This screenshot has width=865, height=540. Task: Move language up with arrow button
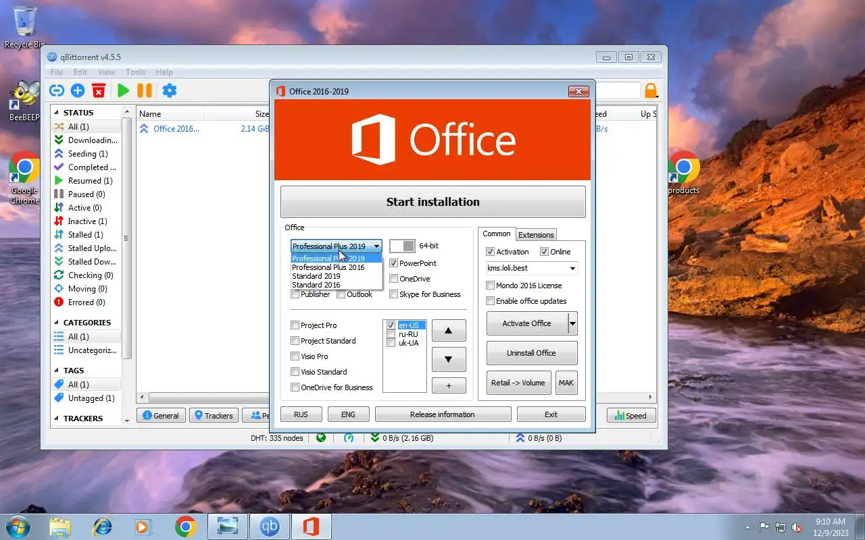[x=449, y=331]
